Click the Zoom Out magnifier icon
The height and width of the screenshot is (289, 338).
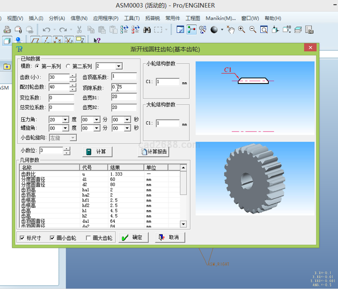[x=253, y=30]
